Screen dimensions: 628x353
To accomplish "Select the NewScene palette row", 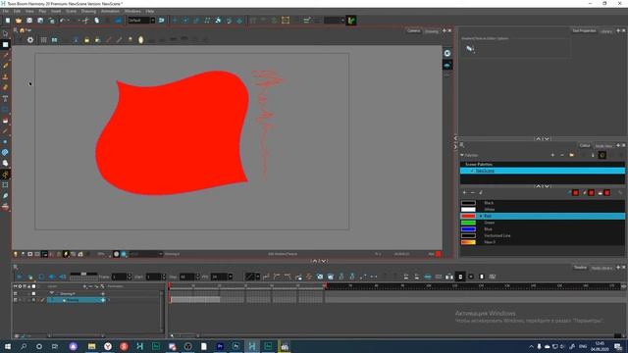I will pos(543,171).
